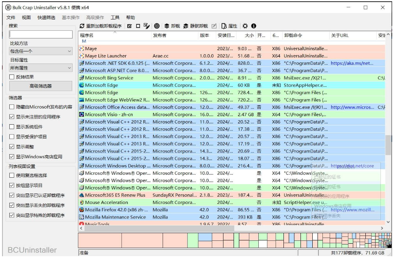
Task: Toggle 突出显示丢失的卸载程序 checkbox
Action: pyautogui.click(x=12, y=205)
